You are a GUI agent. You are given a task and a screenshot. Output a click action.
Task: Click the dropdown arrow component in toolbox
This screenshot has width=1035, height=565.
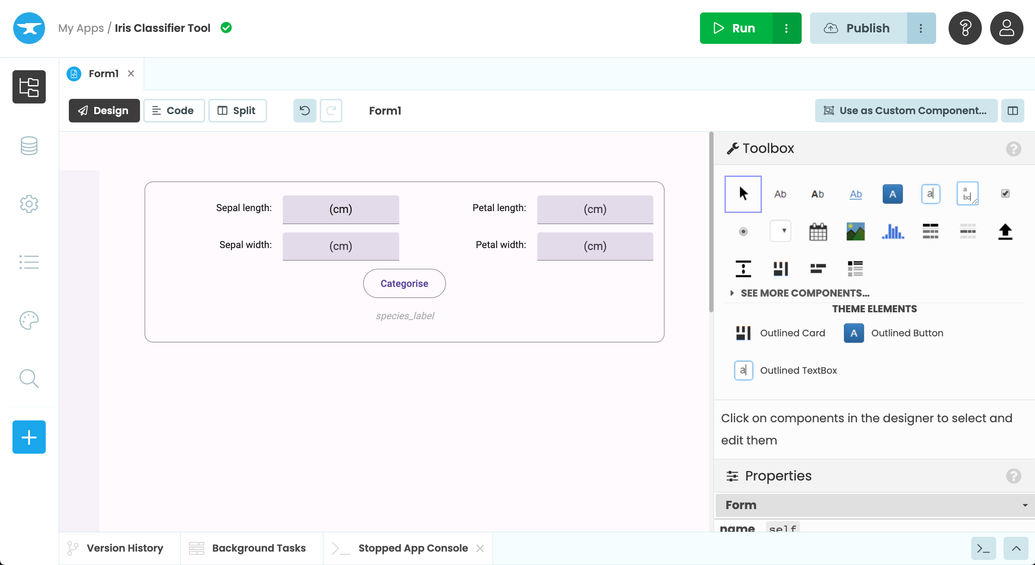(x=781, y=231)
